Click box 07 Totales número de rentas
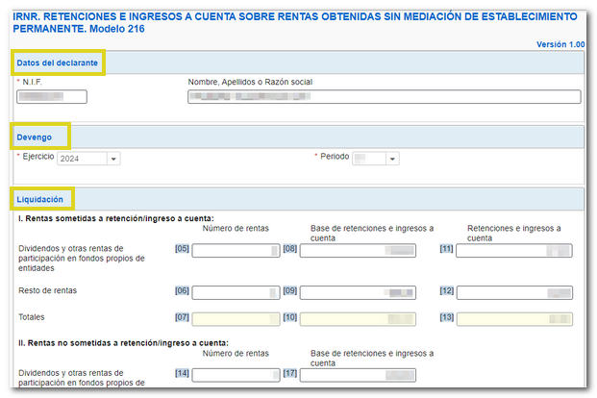This screenshot has height=398, width=597. tap(236, 318)
